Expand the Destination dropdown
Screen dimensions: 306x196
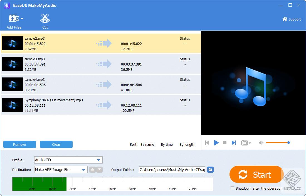point(84,170)
